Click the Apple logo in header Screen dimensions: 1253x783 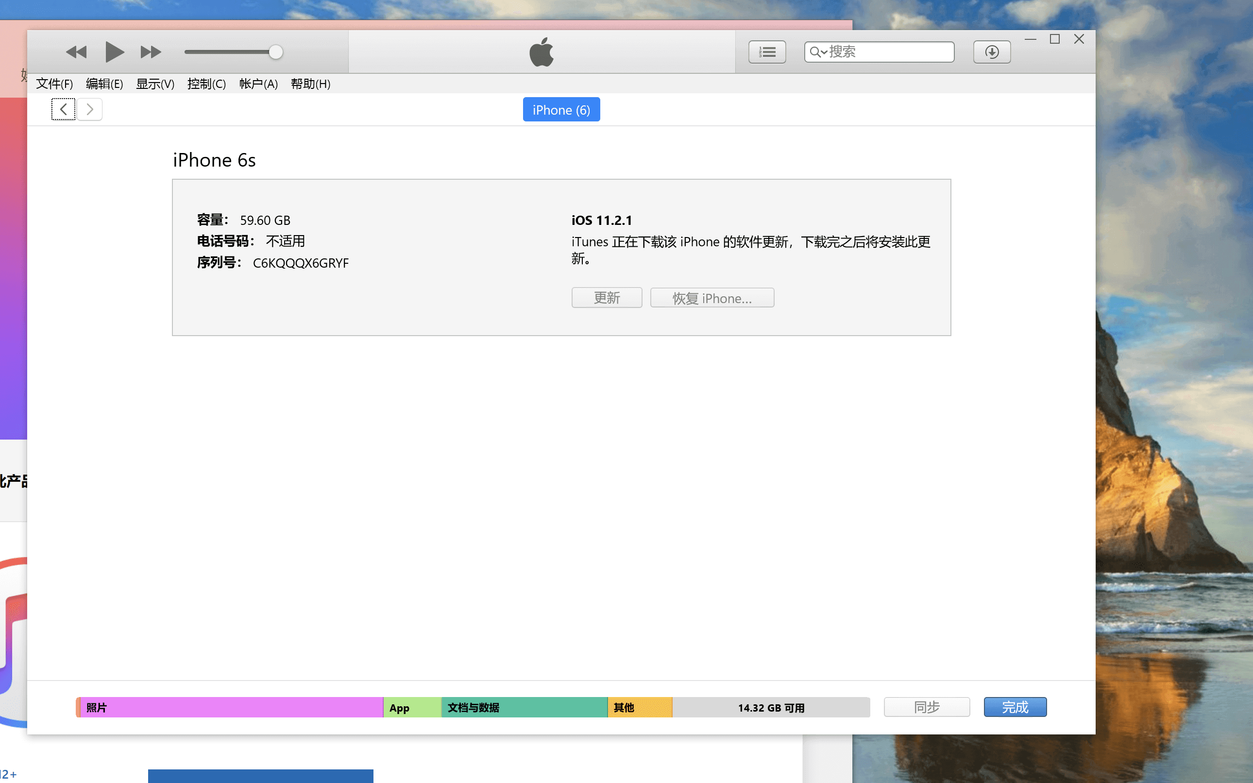[542, 52]
